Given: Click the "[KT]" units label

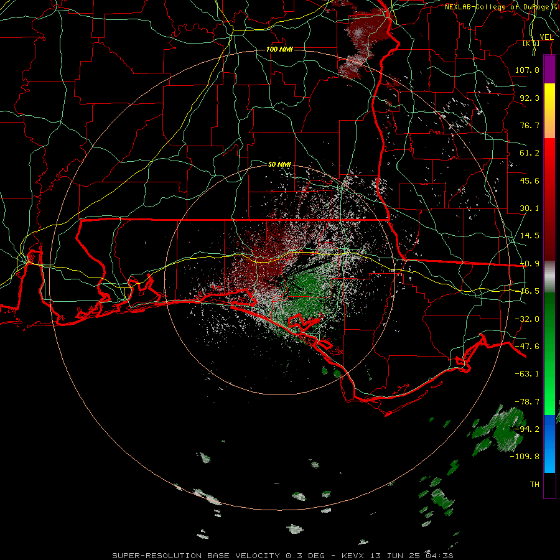Looking at the screenshot, I should 531,43.
